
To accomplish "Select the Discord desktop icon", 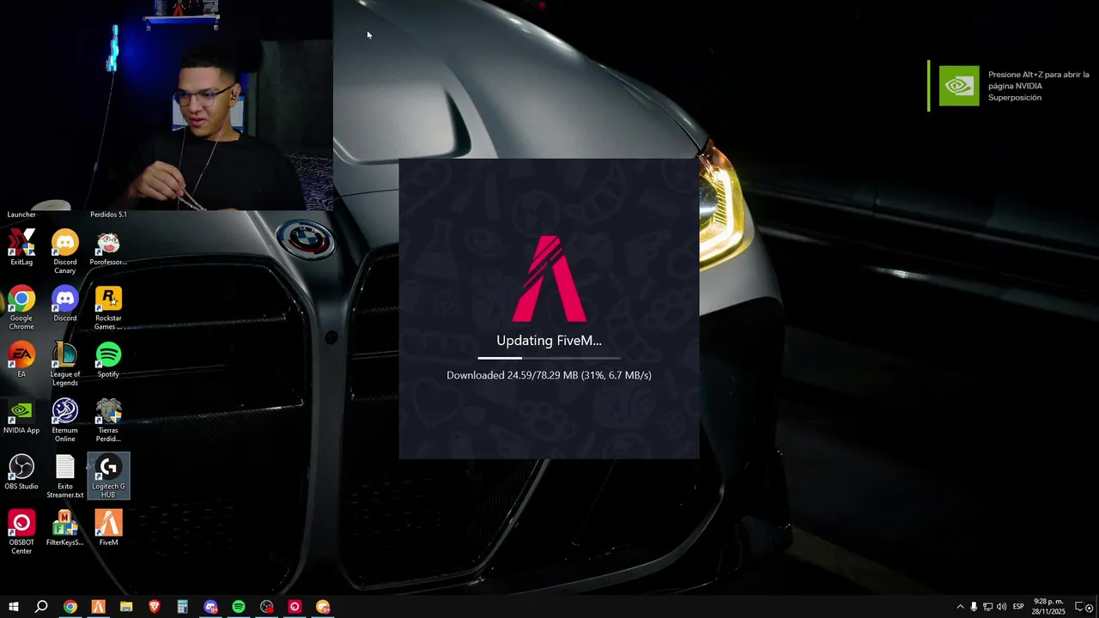I will point(65,303).
